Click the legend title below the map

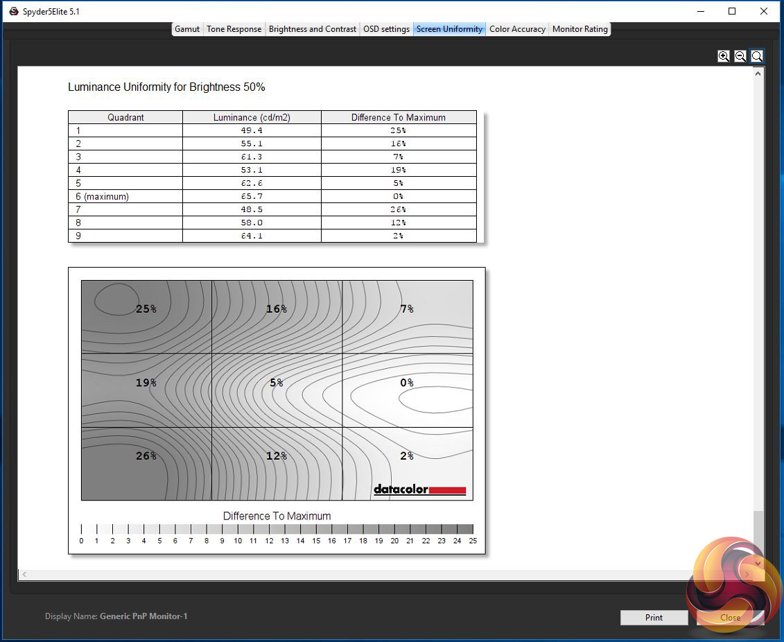point(277,516)
